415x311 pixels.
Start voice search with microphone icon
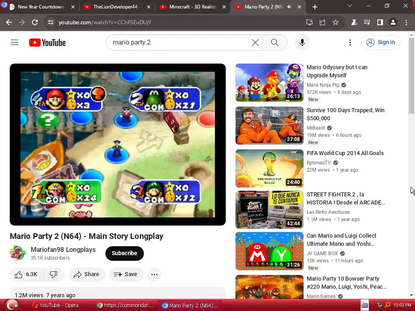click(302, 42)
